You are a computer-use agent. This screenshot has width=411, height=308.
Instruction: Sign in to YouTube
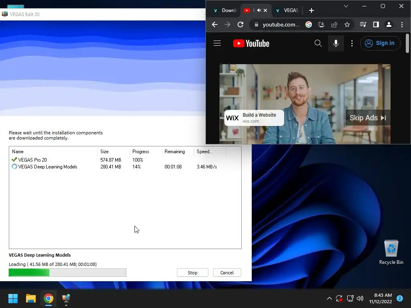point(380,43)
